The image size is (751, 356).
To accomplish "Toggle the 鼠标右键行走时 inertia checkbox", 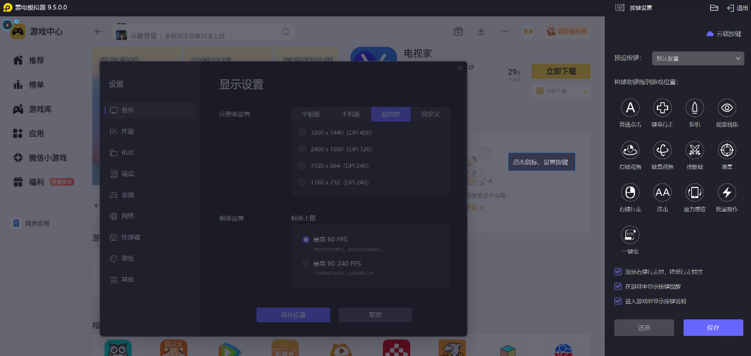I will 618,271.
